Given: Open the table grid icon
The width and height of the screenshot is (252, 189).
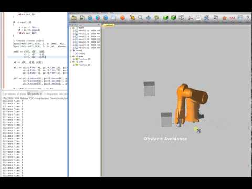Looking at the screenshot, I should (x=240, y=18).
